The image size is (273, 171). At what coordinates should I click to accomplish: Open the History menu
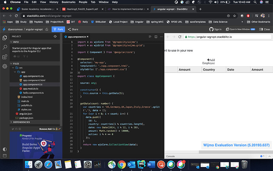54,2
